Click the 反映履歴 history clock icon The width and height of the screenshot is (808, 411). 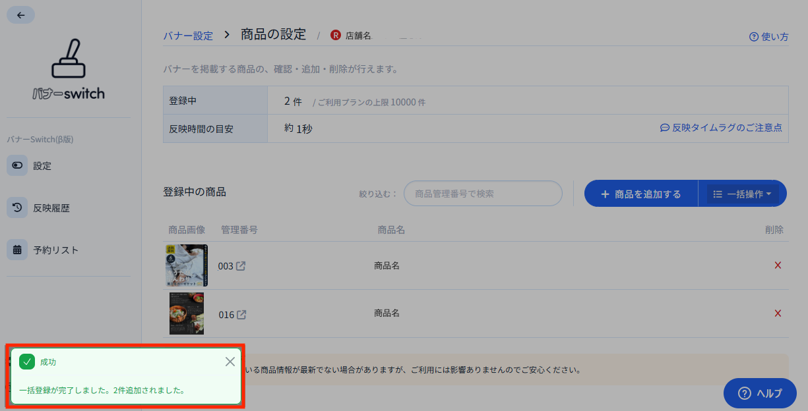(17, 208)
